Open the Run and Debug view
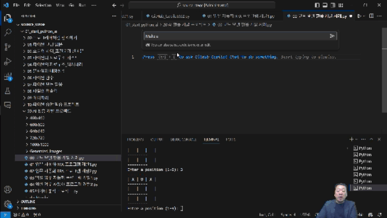The width and height of the screenshot is (387, 218). pyautogui.click(x=7, y=62)
